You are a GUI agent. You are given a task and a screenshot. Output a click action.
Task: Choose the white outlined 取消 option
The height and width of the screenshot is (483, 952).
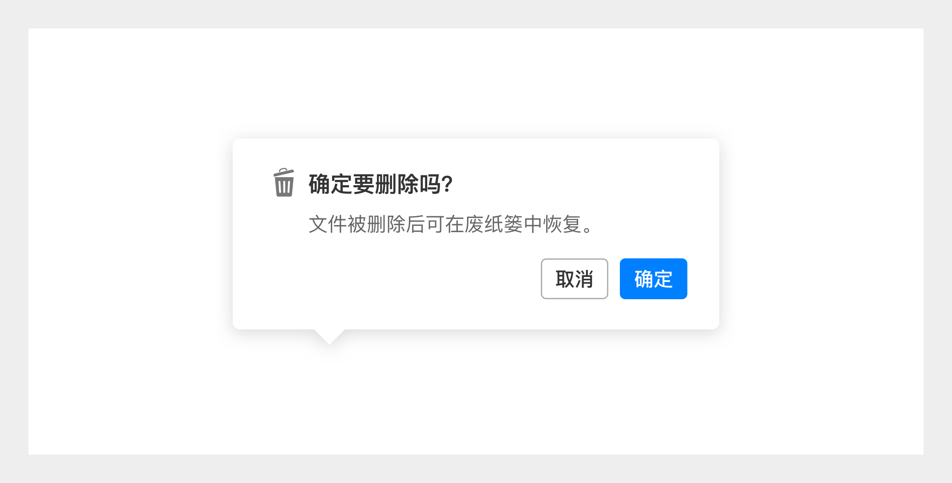click(x=574, y=279)
